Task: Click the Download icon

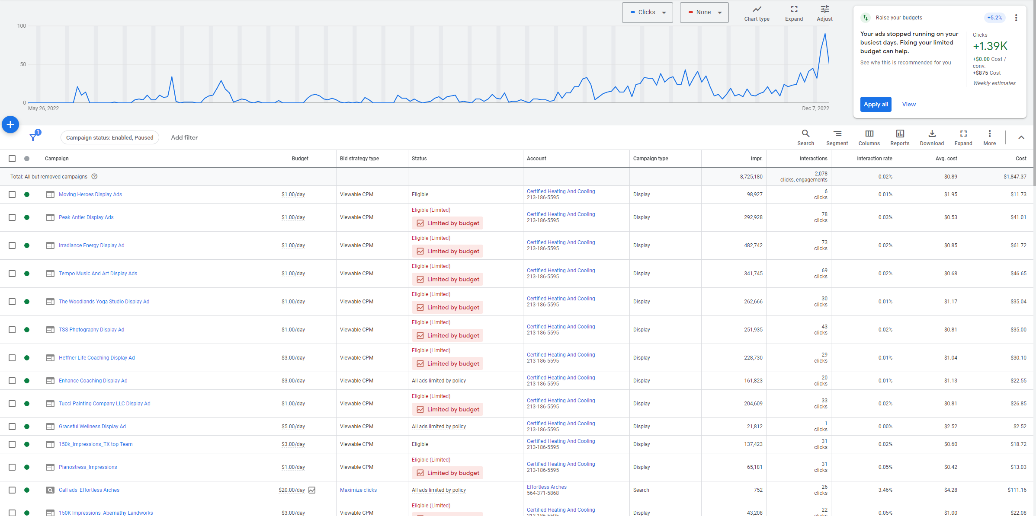Action: tap(932, 134)
